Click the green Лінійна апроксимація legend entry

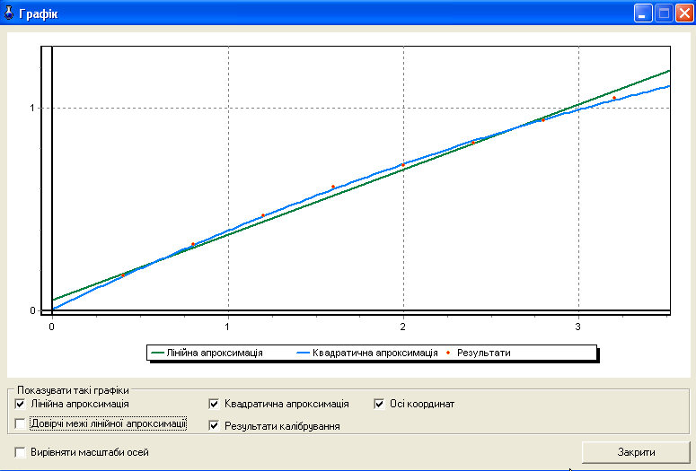tap(207, 353)
